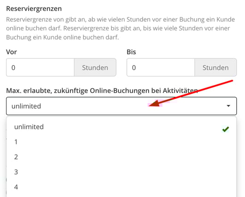Click the Bis field label

131,52
